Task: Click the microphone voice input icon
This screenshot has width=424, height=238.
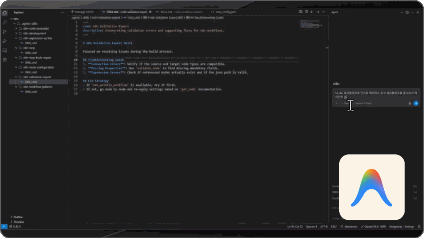Action: coord(410,103)
